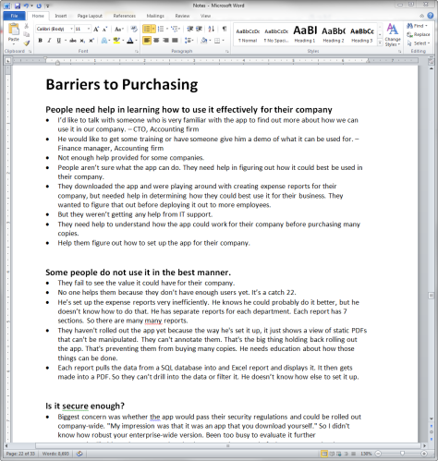Switch to the Page Layout tab
The height and width of the screenshot is (461, 438).
90,16
